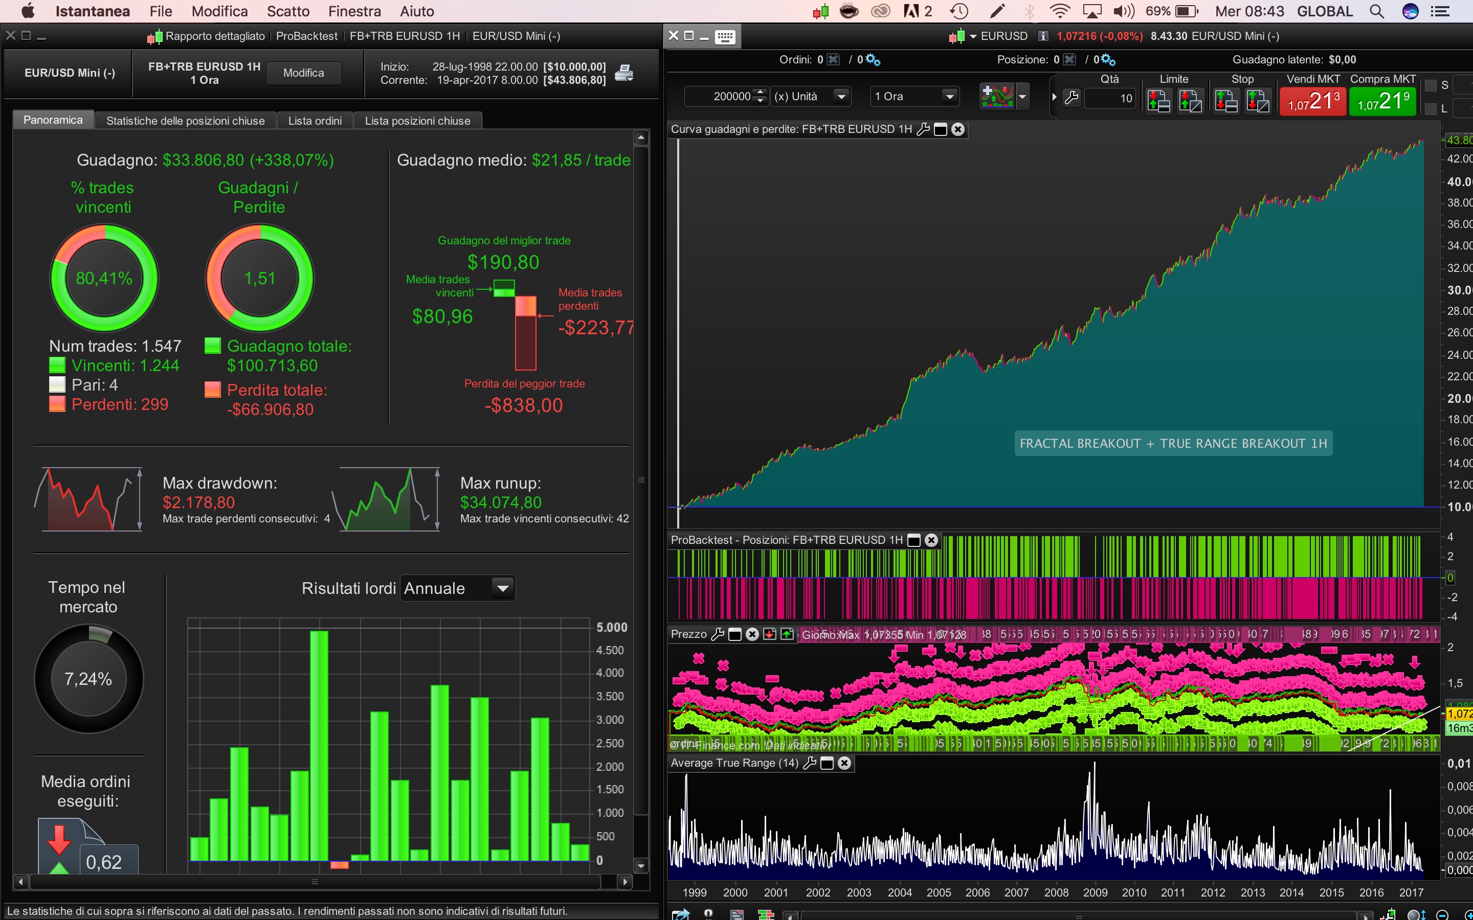Click the order settings wrench icon
Image resolution: width=1473 pixels, height=920 pixels.
coord(1072,97)
